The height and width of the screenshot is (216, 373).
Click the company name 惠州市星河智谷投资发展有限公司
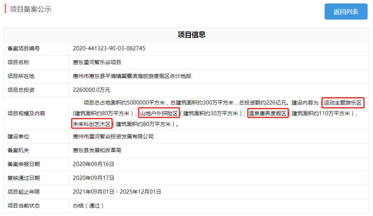(113, 137)
